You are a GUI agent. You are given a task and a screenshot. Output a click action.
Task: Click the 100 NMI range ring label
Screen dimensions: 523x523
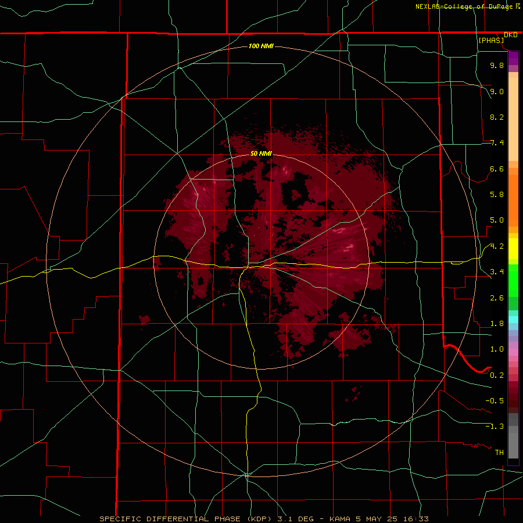coord(261,46)
